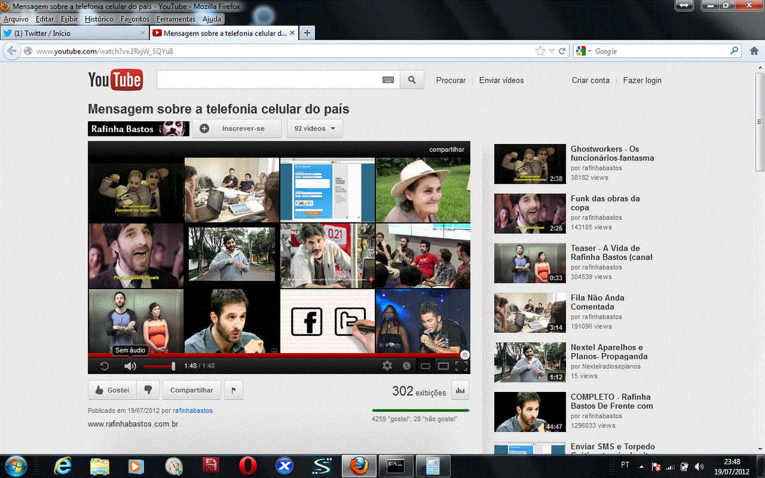Focus the YouTube search field
765x478 pixels.
coord(269,80)
